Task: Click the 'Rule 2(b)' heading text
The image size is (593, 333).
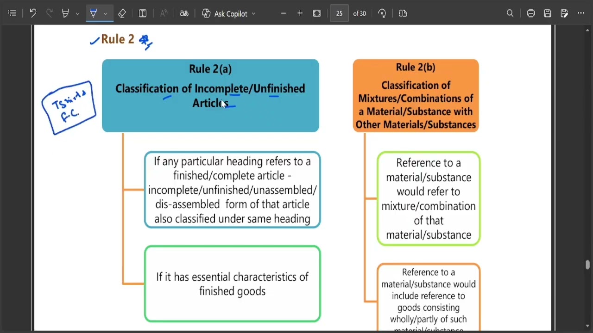Action: [416, 68]
